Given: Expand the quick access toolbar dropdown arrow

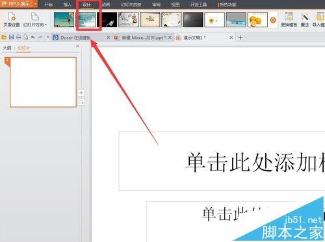Looking at the screenshot, I should point(48,37).
